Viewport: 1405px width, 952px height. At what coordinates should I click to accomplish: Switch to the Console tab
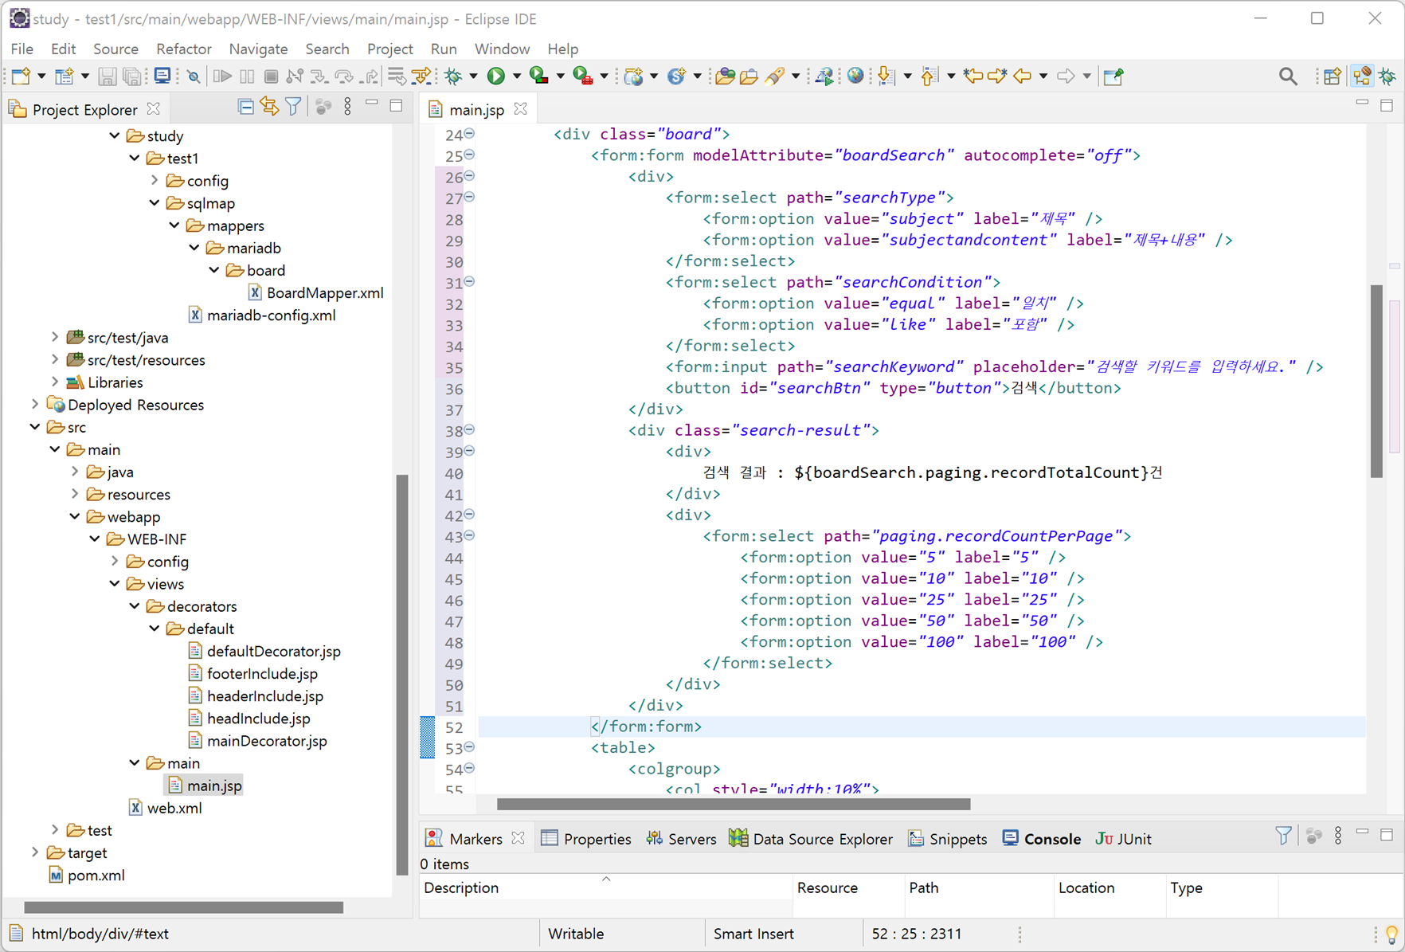[1042, 839]
